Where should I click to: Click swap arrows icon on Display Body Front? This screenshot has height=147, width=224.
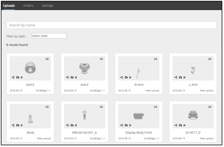pos(156,107)
